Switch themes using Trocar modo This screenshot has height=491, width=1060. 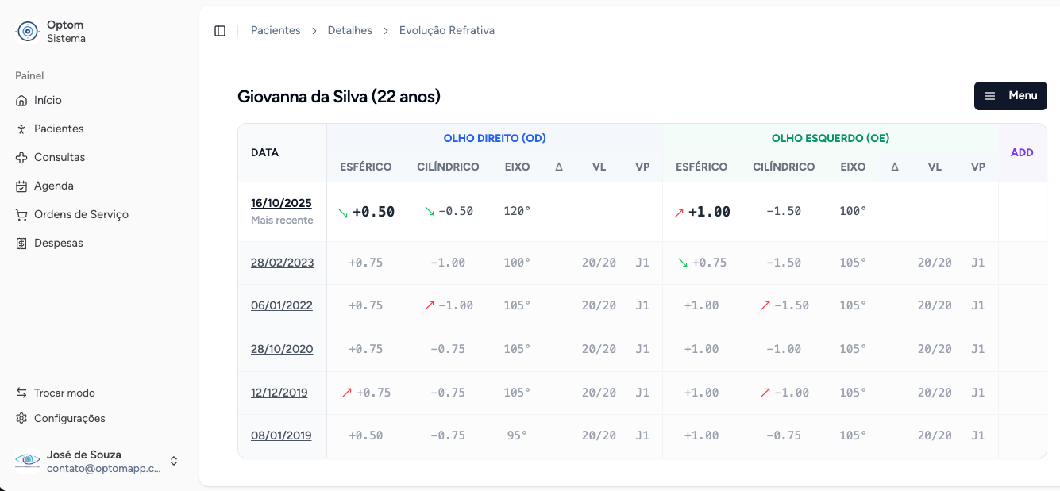(21, 393)
